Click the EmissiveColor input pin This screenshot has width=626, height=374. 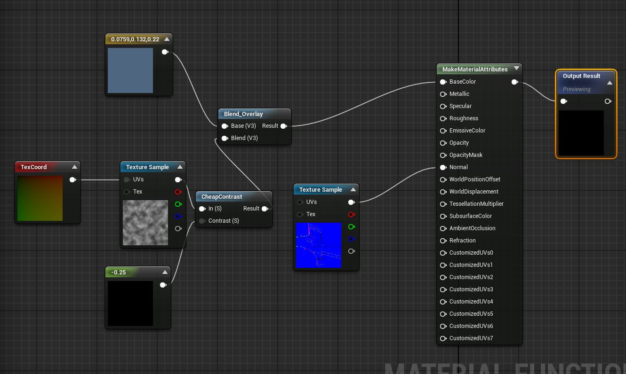point(443,131)
